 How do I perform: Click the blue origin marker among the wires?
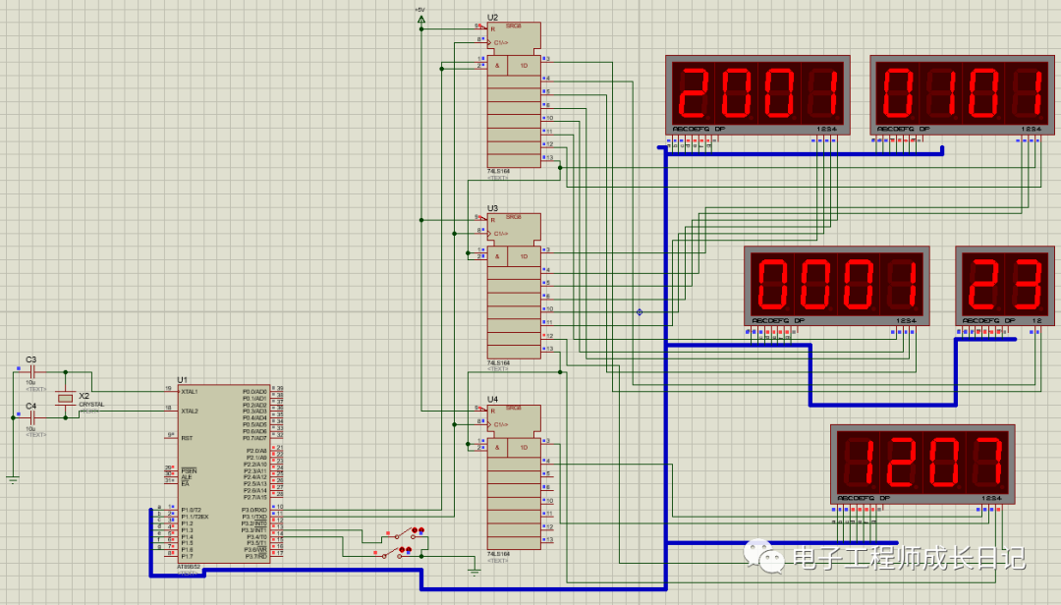640,312
